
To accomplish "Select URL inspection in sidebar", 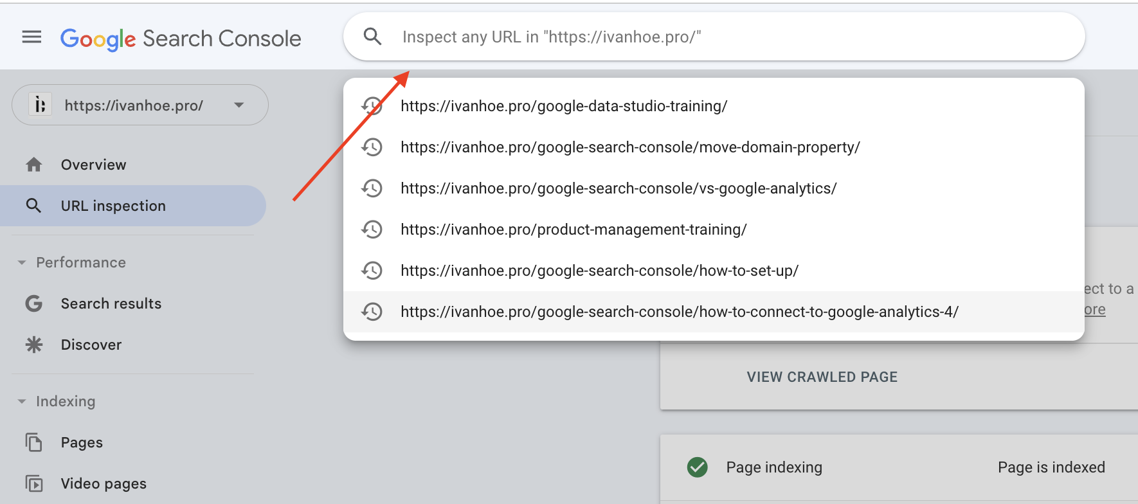I will tap(113, 206).
